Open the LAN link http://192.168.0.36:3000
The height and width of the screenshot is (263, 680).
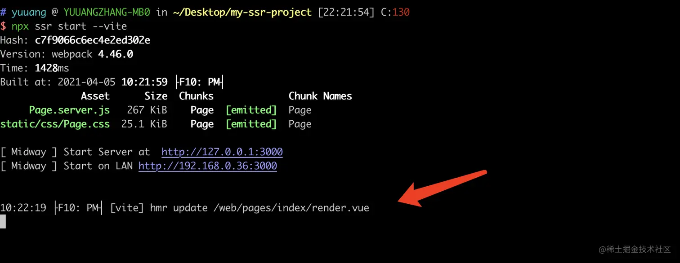(208, 166)
